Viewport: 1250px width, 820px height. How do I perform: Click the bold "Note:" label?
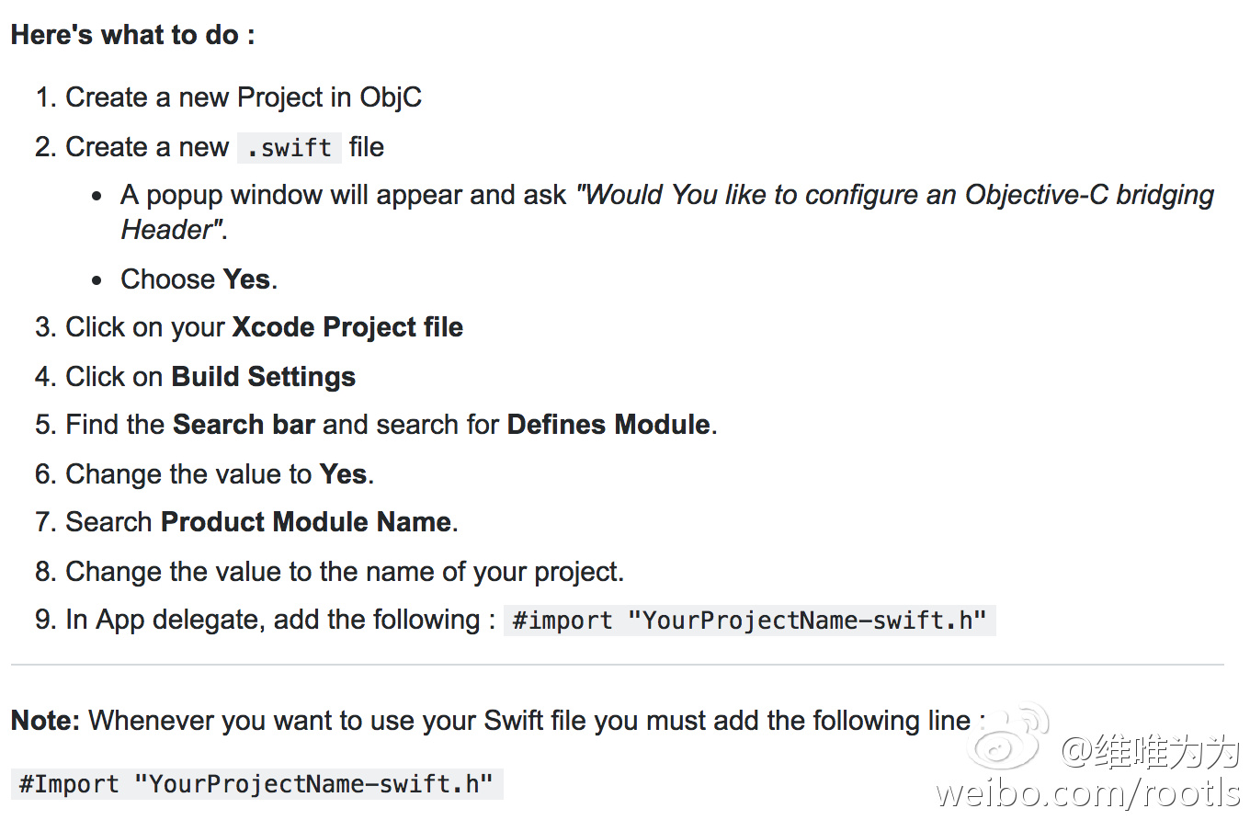46,721
